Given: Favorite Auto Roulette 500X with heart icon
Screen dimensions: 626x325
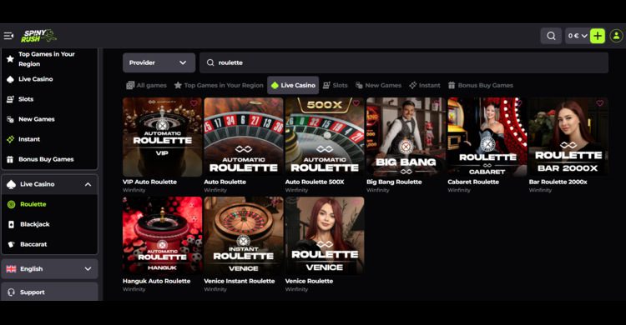Looking at the screenshot, I should [x=356, y=103].
